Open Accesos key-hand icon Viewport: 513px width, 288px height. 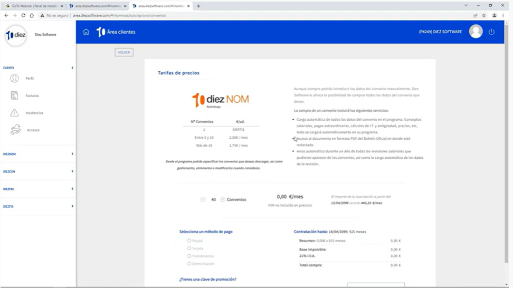15,130
